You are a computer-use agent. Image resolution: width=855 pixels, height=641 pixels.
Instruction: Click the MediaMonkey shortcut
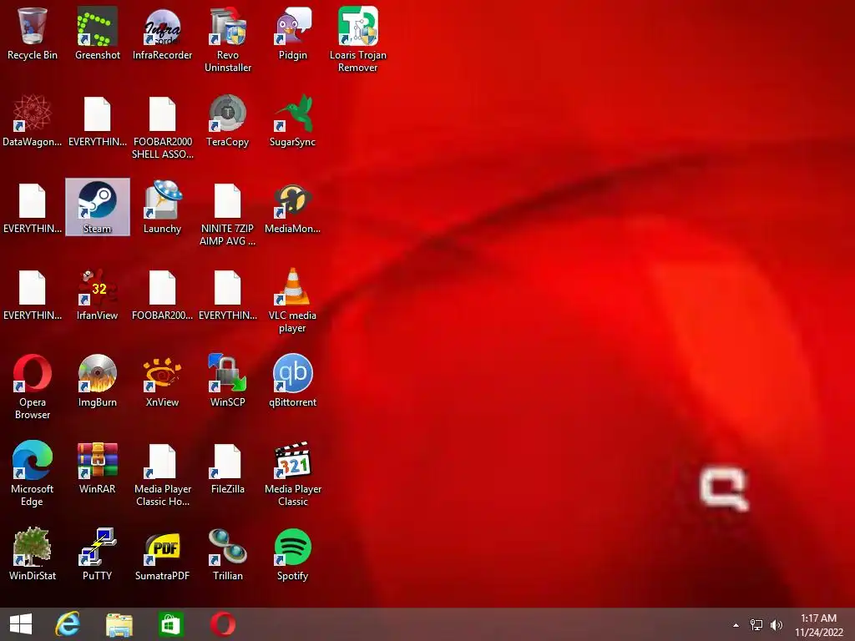click(292, 207)
